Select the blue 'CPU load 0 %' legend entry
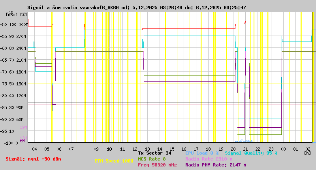This screenshot has width=316, height=170. tap(202, 153)
